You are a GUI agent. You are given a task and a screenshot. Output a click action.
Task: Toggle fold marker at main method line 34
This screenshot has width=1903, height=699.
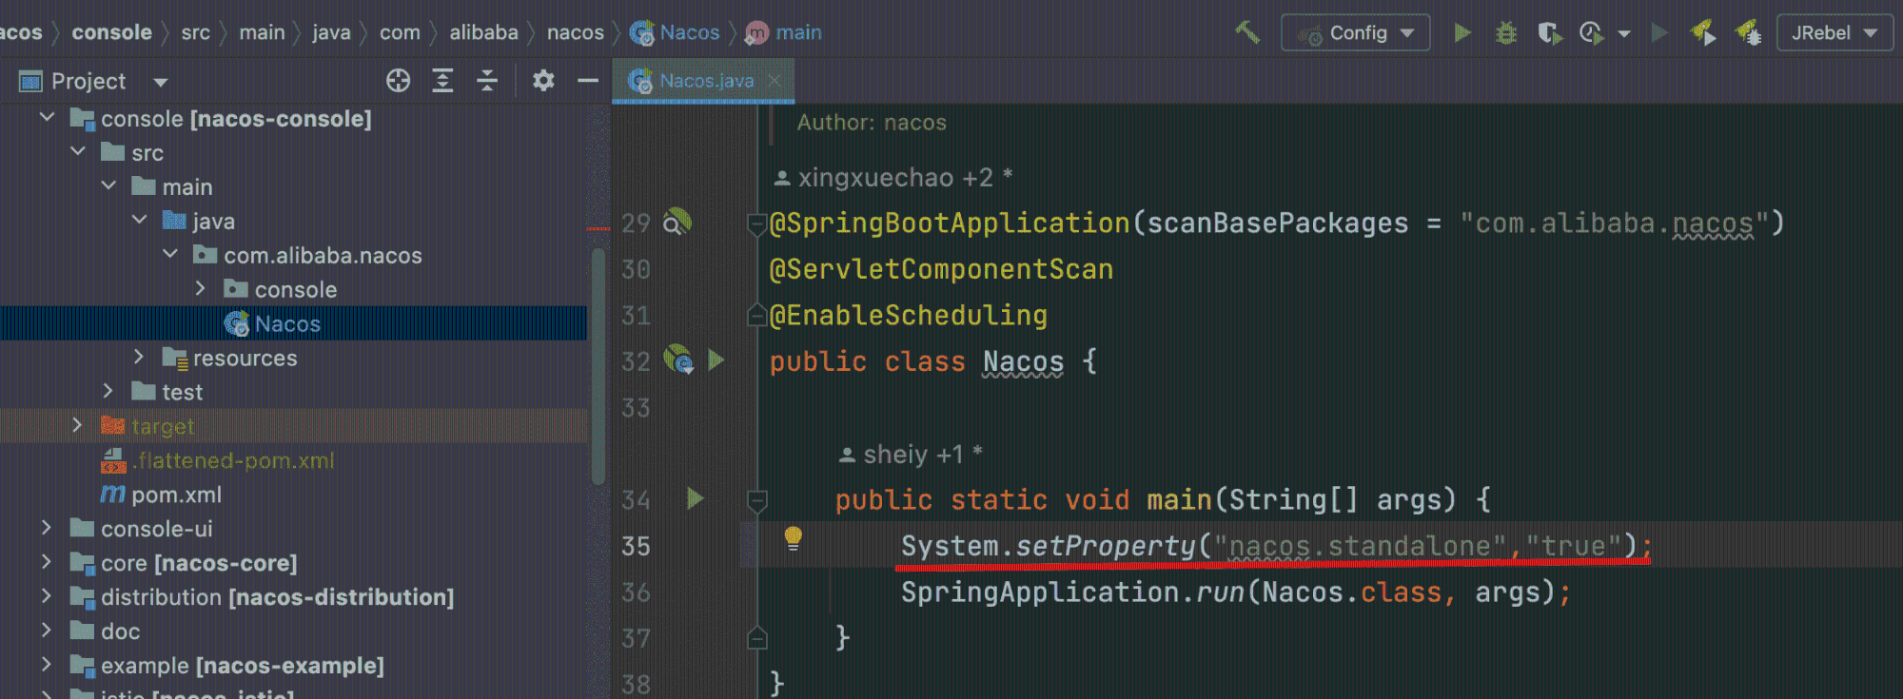757,500
